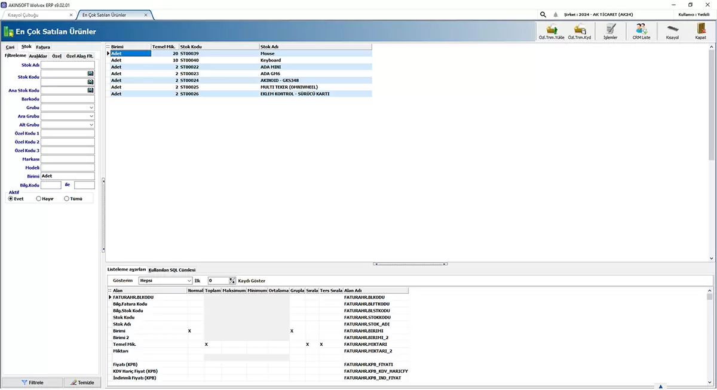Open the Grubu dropdown
Screen dimensions: 717x390
pyautogui.click(x=91, y=108)
